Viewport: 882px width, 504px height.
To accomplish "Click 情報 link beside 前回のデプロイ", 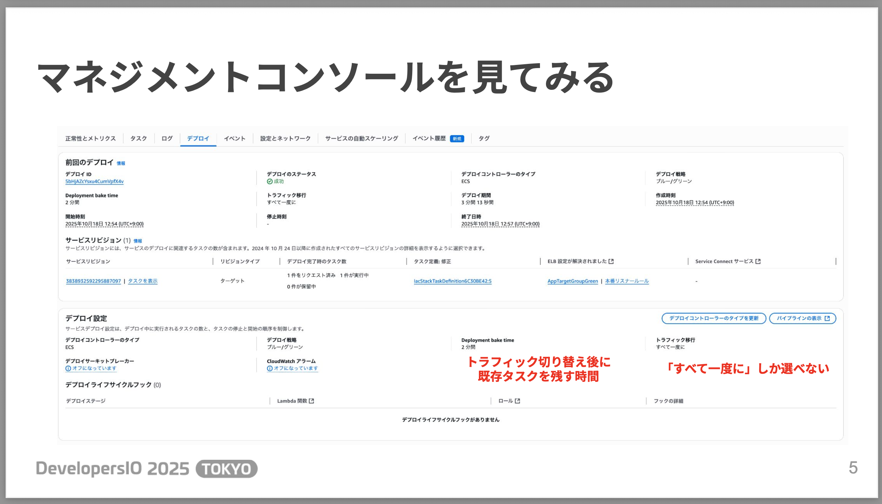I will 121,163.
